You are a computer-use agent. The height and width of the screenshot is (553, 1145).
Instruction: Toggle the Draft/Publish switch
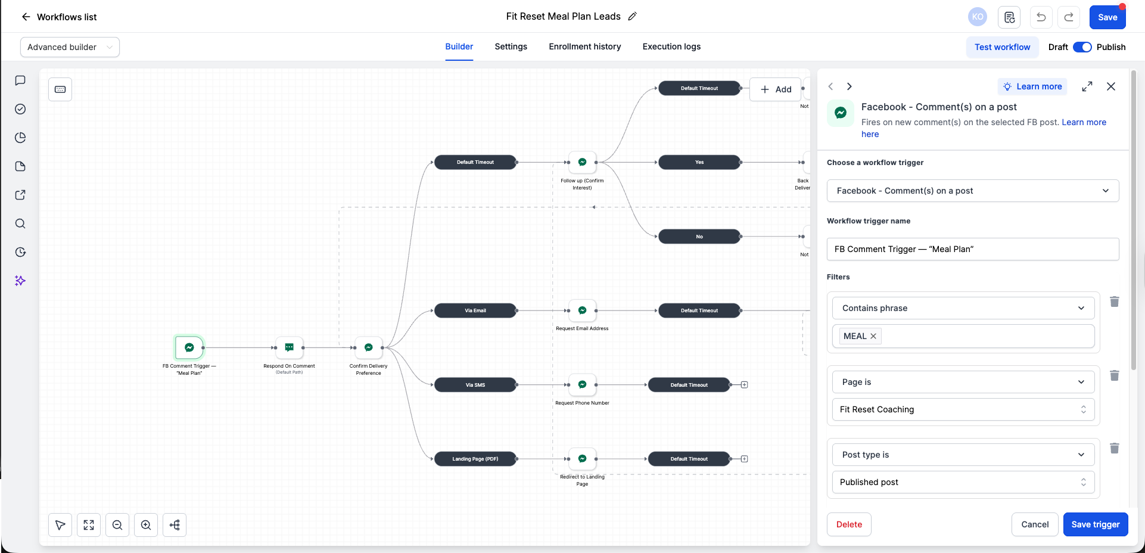point(1082,47)
